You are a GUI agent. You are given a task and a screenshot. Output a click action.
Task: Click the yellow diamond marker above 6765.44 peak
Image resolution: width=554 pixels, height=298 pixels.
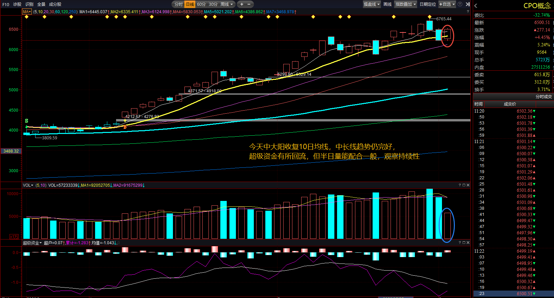point(430,17)
